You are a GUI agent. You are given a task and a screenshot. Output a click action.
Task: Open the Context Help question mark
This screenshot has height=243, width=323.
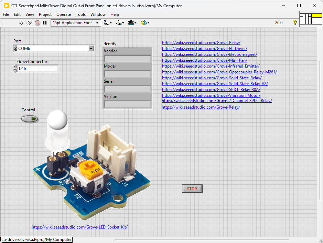click(x=295, y=23)
